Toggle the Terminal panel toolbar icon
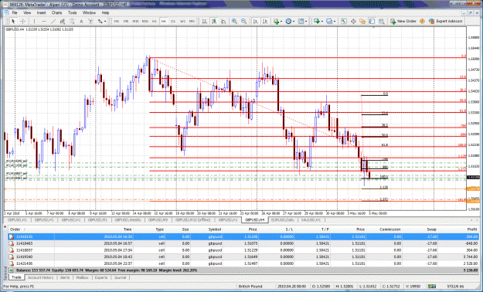This screenshot has height=292, width=483. (x=372, y=22)
